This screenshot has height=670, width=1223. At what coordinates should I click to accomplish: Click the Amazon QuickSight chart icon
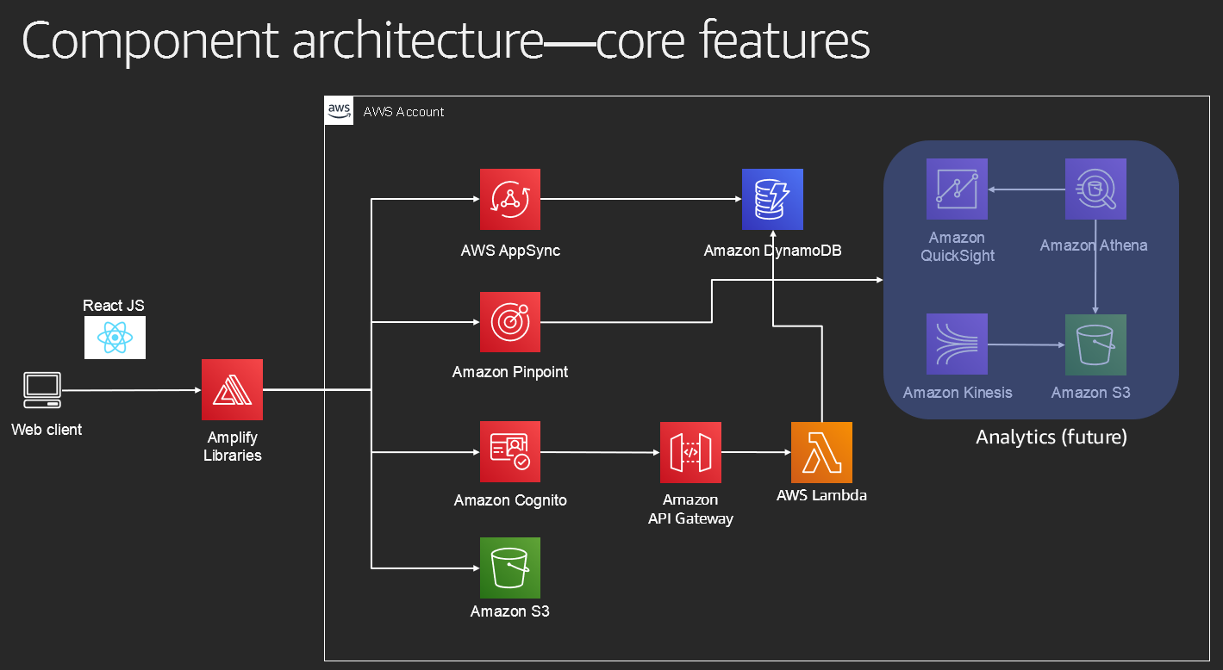[957, 189]
